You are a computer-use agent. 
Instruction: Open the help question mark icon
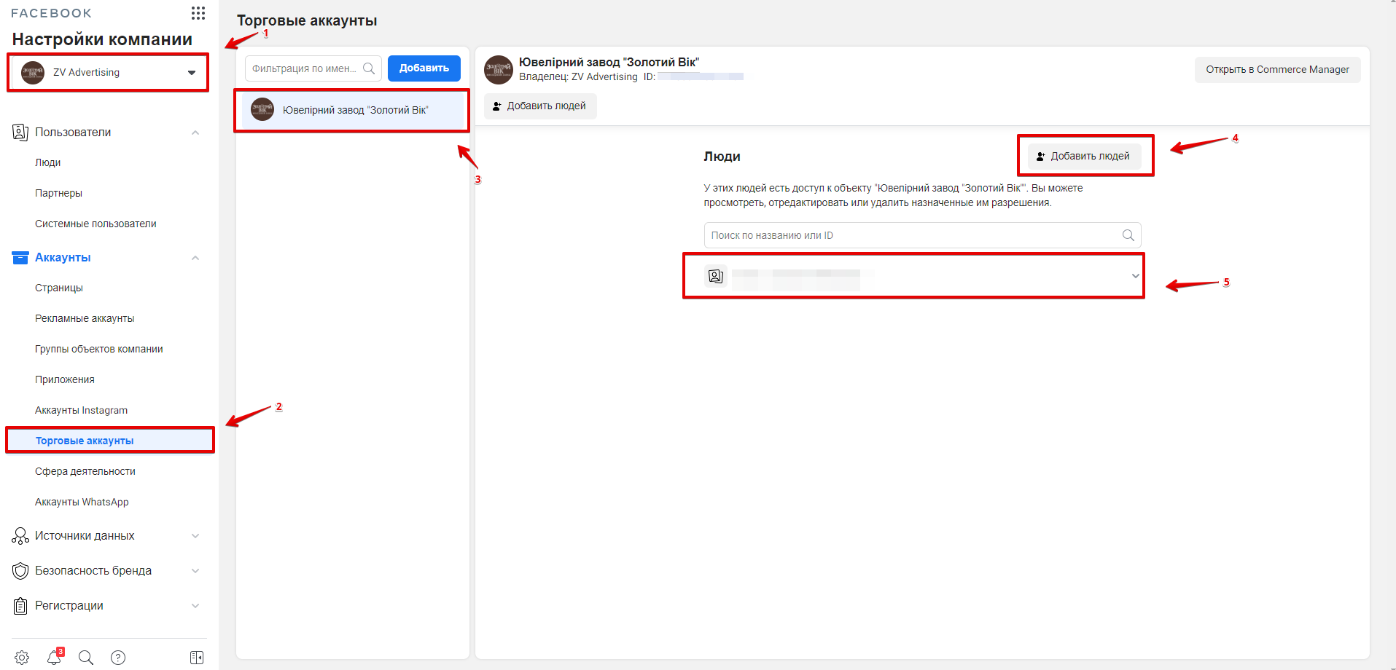[x=118, y=658]
